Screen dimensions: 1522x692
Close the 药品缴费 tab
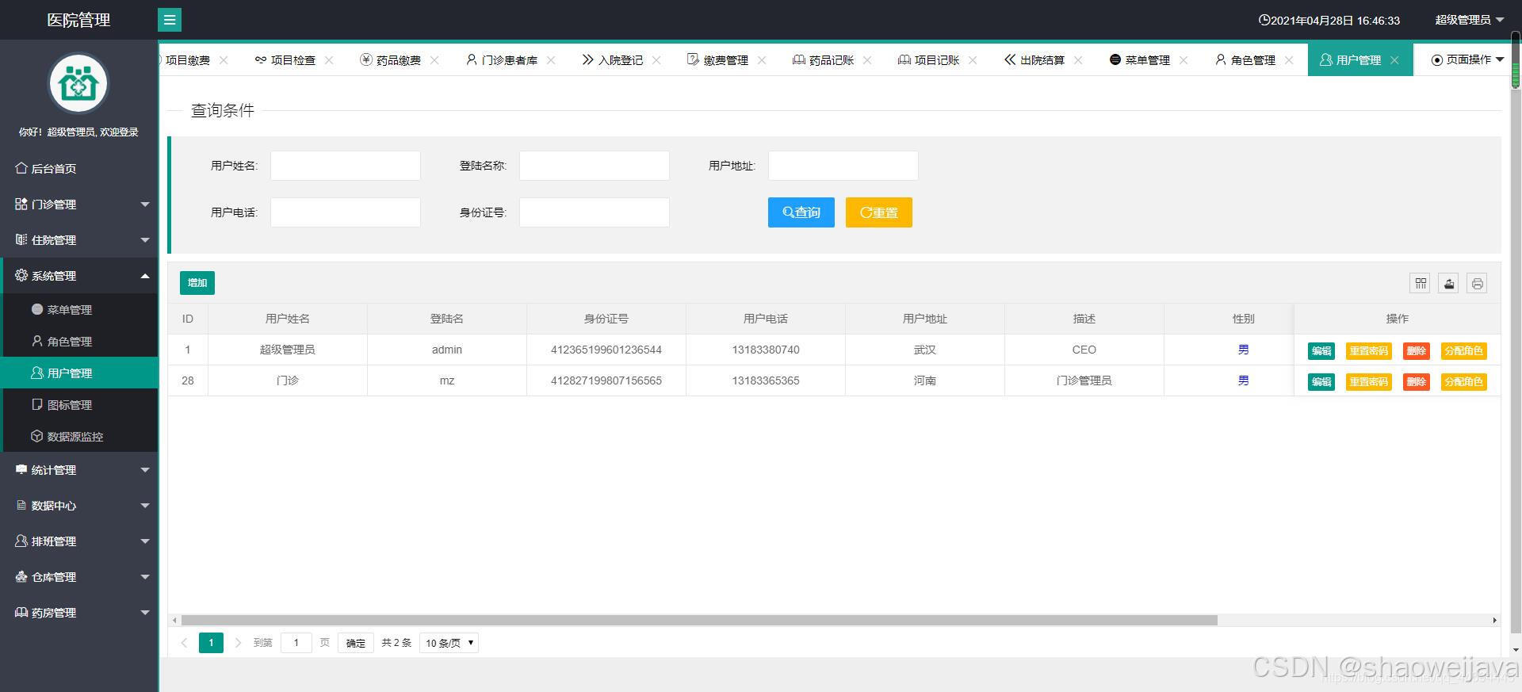(434, 59)
